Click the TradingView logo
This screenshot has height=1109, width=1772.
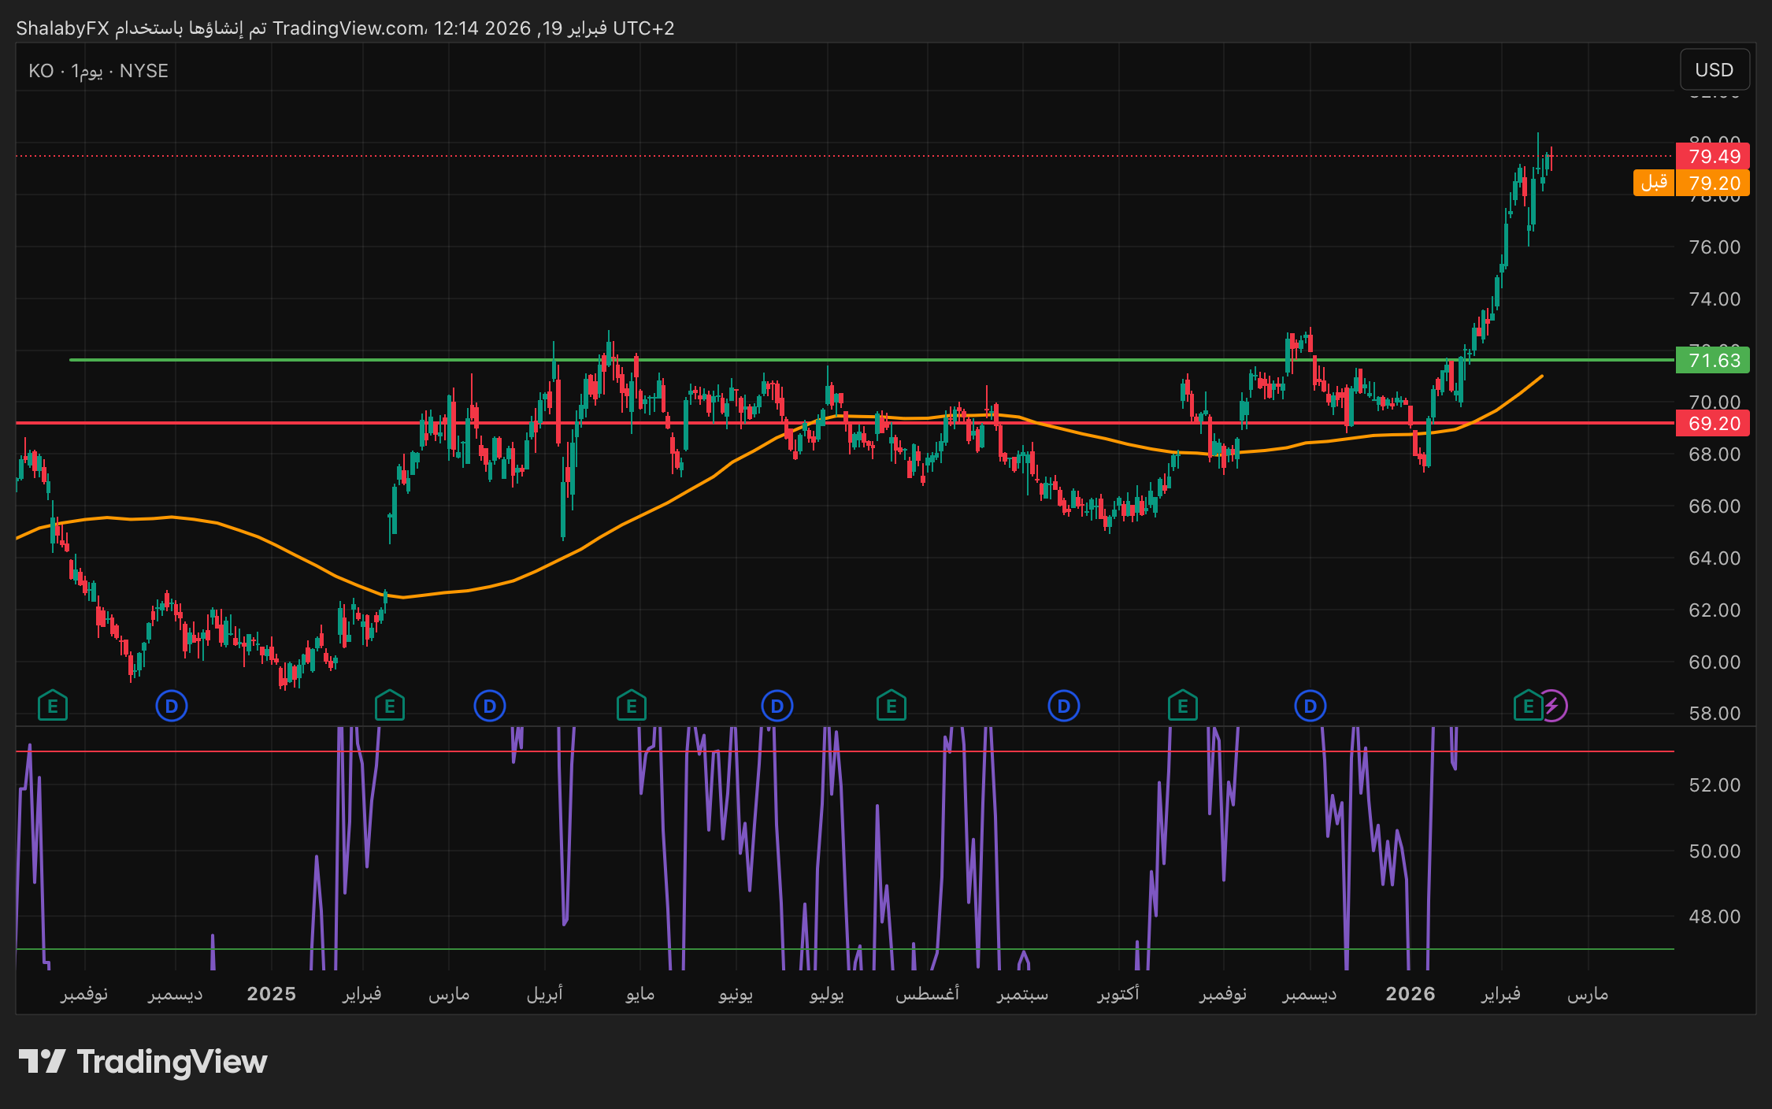(x=143, y=1062)
